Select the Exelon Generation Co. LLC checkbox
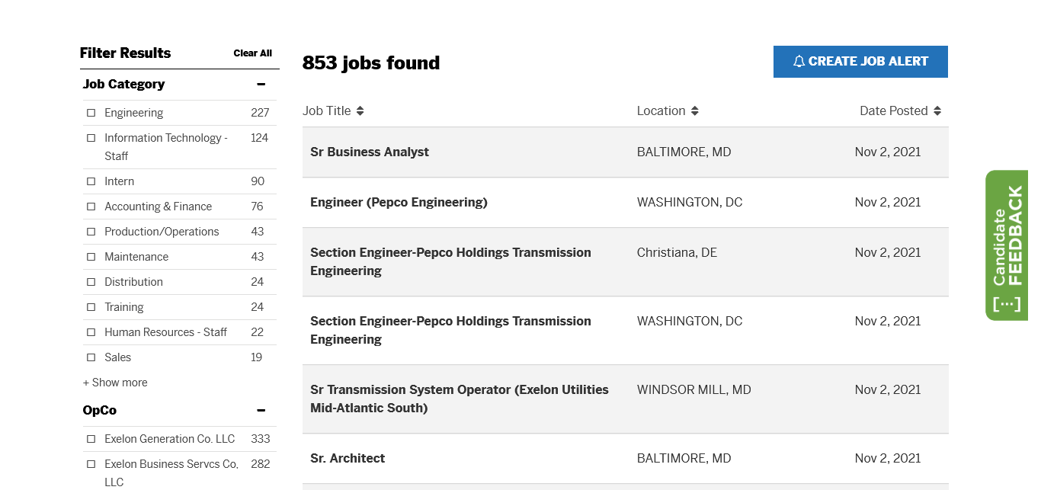Screen dimensions: 1041x490 click(91, 439)
